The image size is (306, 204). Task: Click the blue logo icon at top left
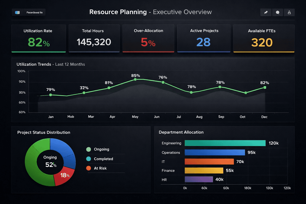point(17,13)
